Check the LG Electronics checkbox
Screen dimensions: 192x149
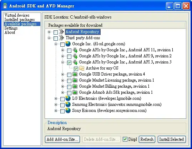62,99
